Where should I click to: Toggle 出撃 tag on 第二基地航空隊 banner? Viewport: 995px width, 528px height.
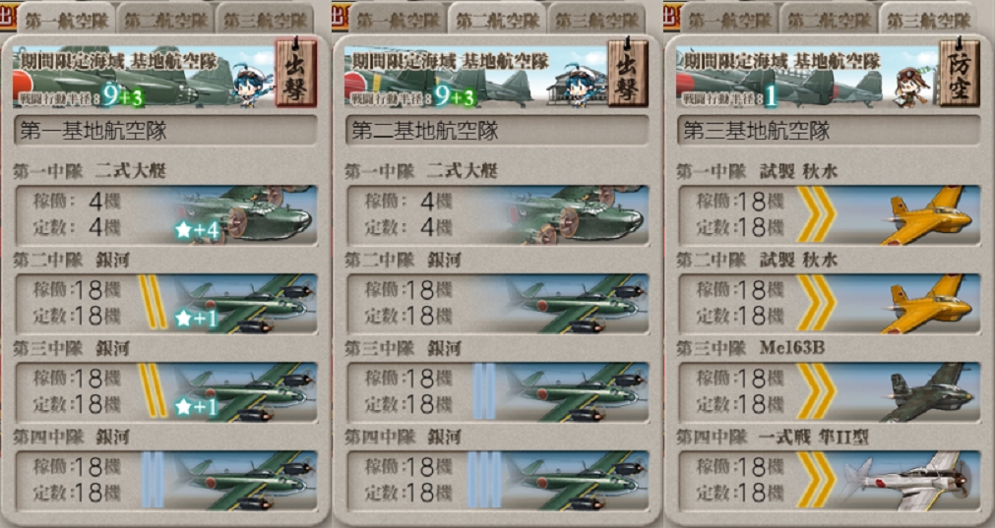click(628, 72)
